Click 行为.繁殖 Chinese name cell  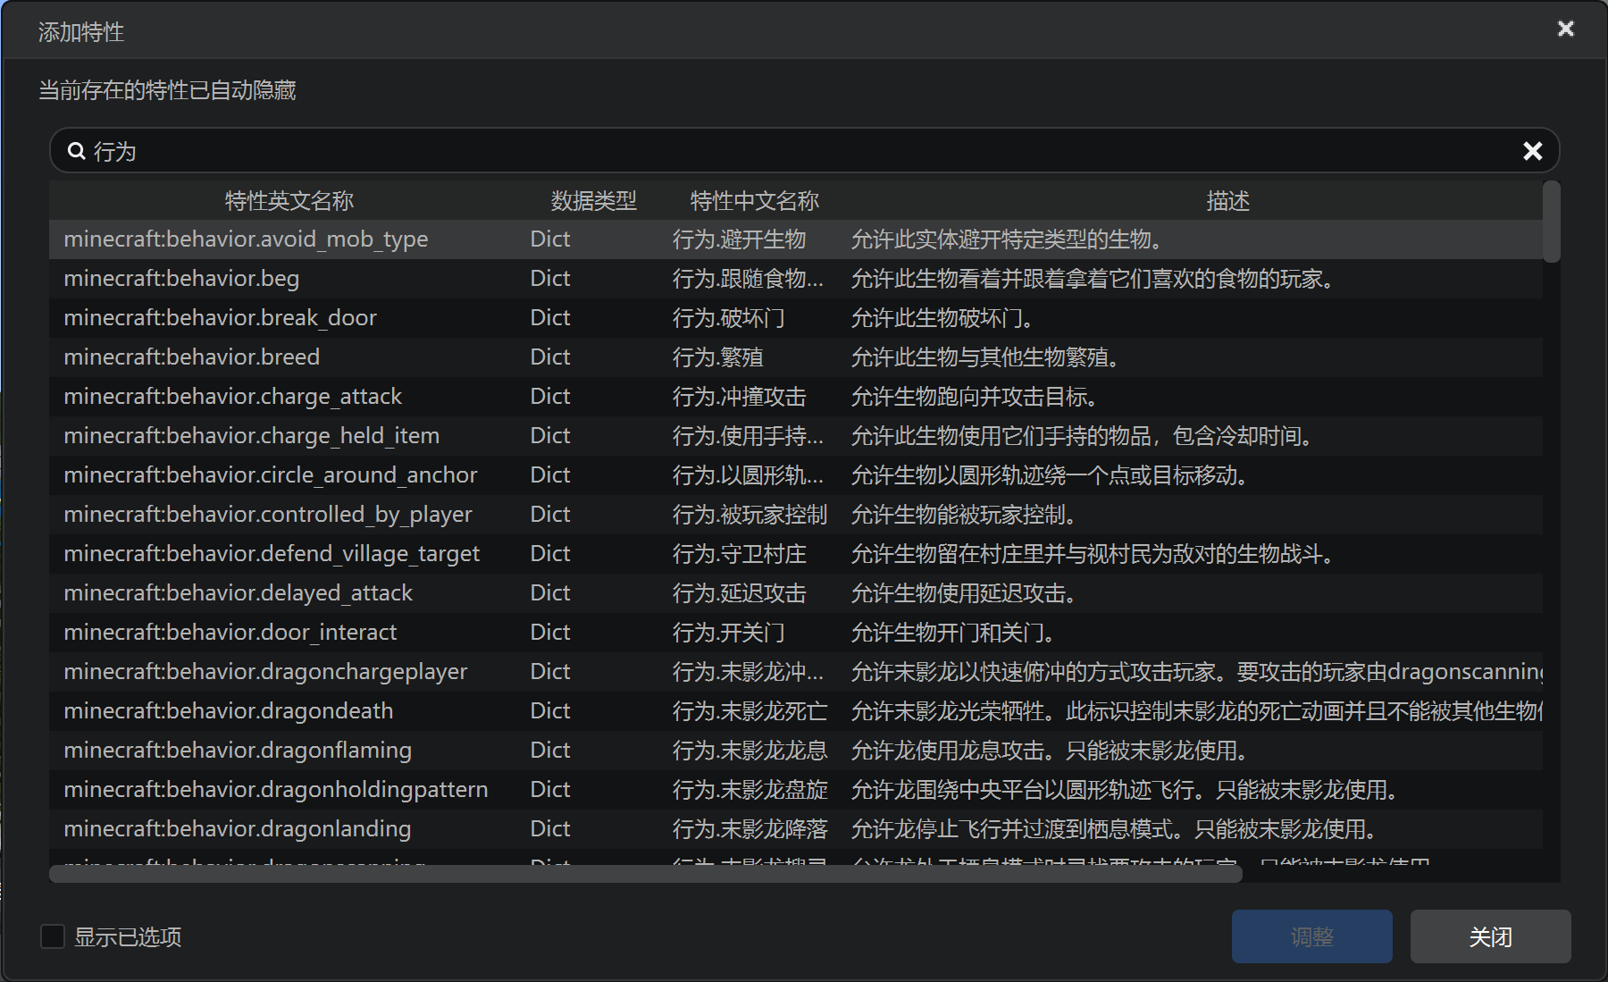(x=717, y=357)
